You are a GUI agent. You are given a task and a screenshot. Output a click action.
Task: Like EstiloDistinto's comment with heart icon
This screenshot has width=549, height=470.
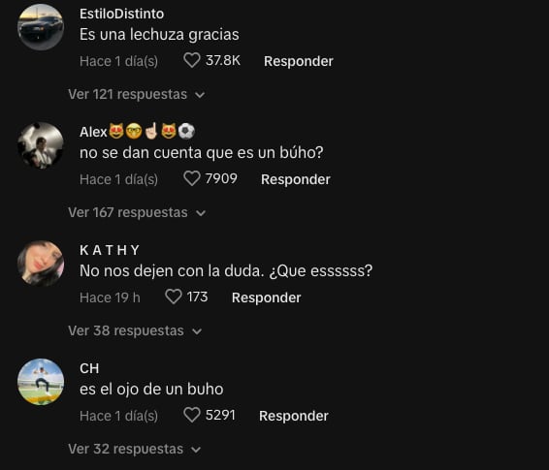[192, 60]
